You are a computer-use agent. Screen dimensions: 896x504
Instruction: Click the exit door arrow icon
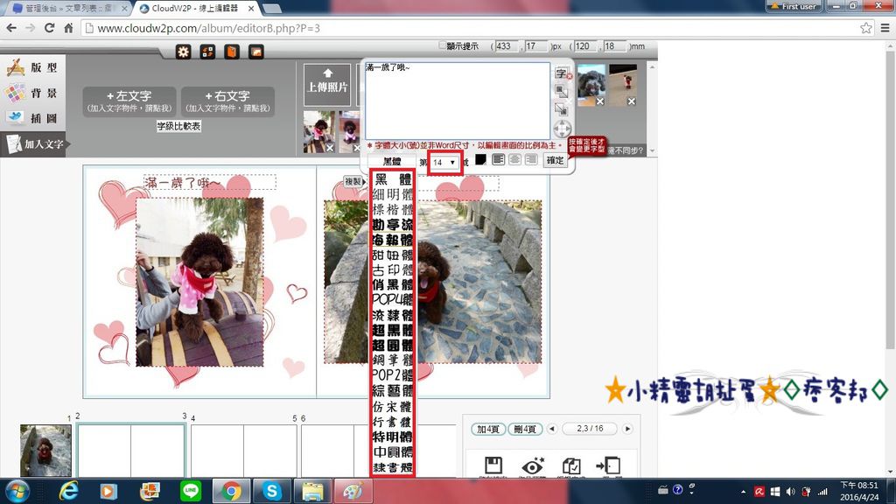click(x=608, y=465)
